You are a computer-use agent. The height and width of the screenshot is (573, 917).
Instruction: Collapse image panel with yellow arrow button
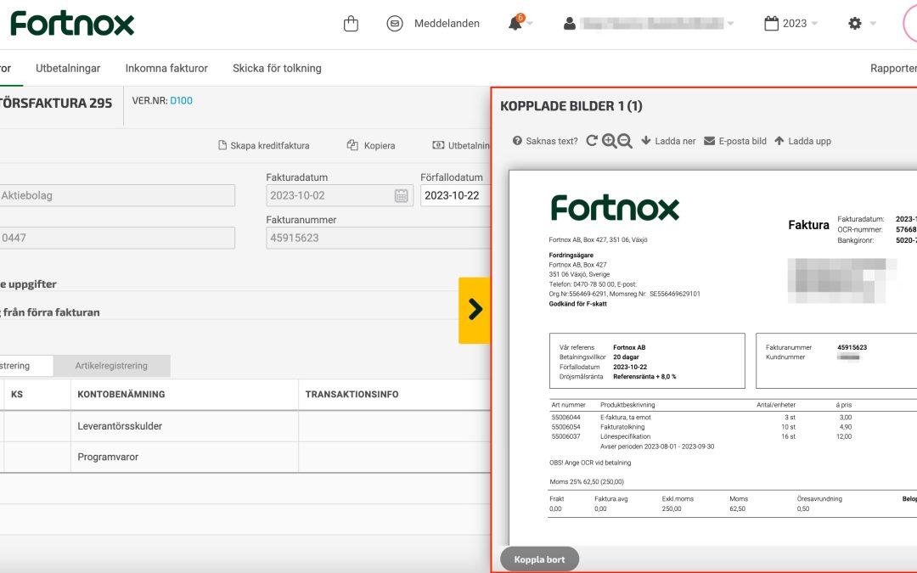coord(475,310)
